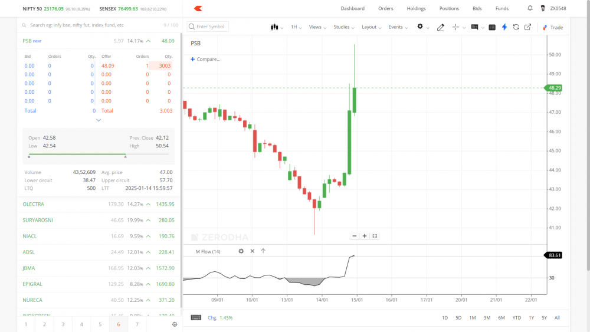The height and width of the screenshot is (332, 590).
Task: Move M Flow panel up arrow
Action: coord(263,251)
